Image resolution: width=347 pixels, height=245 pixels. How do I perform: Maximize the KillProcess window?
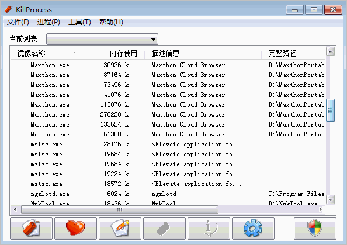[x=314, y=10]
